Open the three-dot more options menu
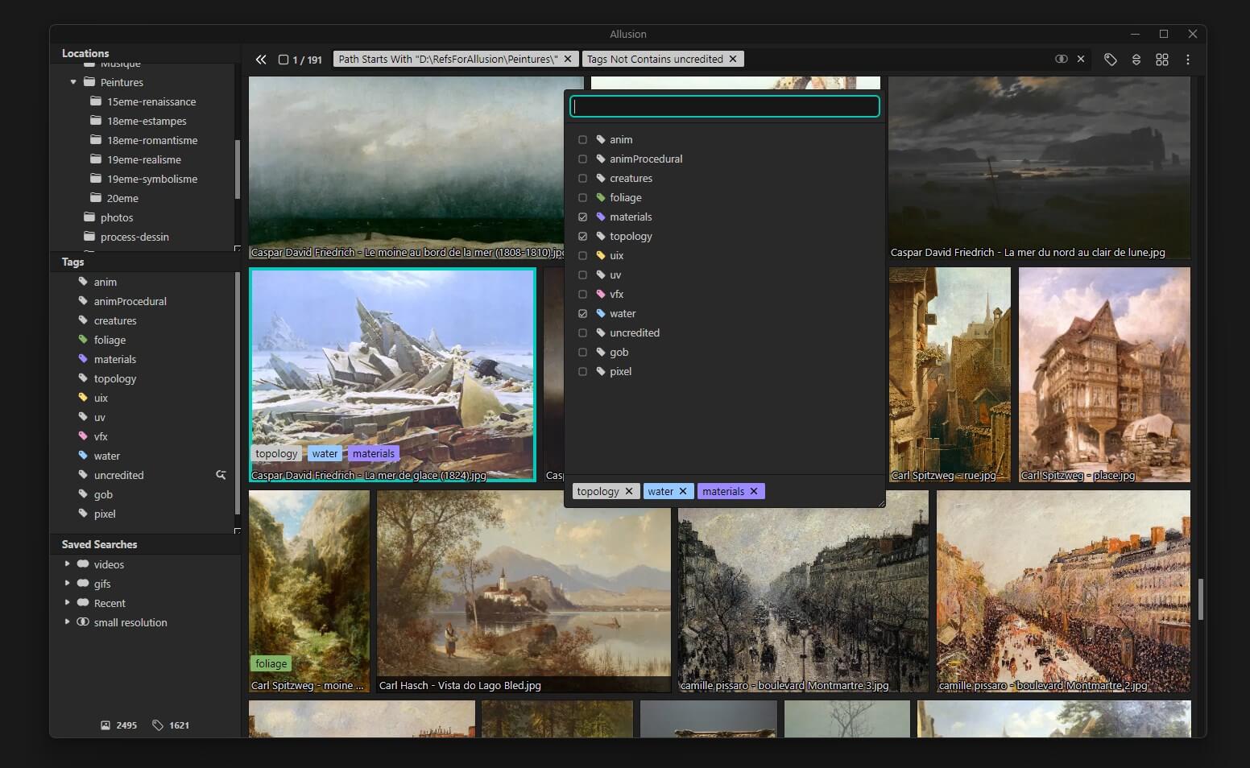Screen dimensions: 1250x768 1187,60
